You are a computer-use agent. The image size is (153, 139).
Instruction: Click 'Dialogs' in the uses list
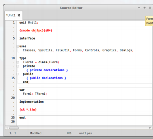click(126, 50)
